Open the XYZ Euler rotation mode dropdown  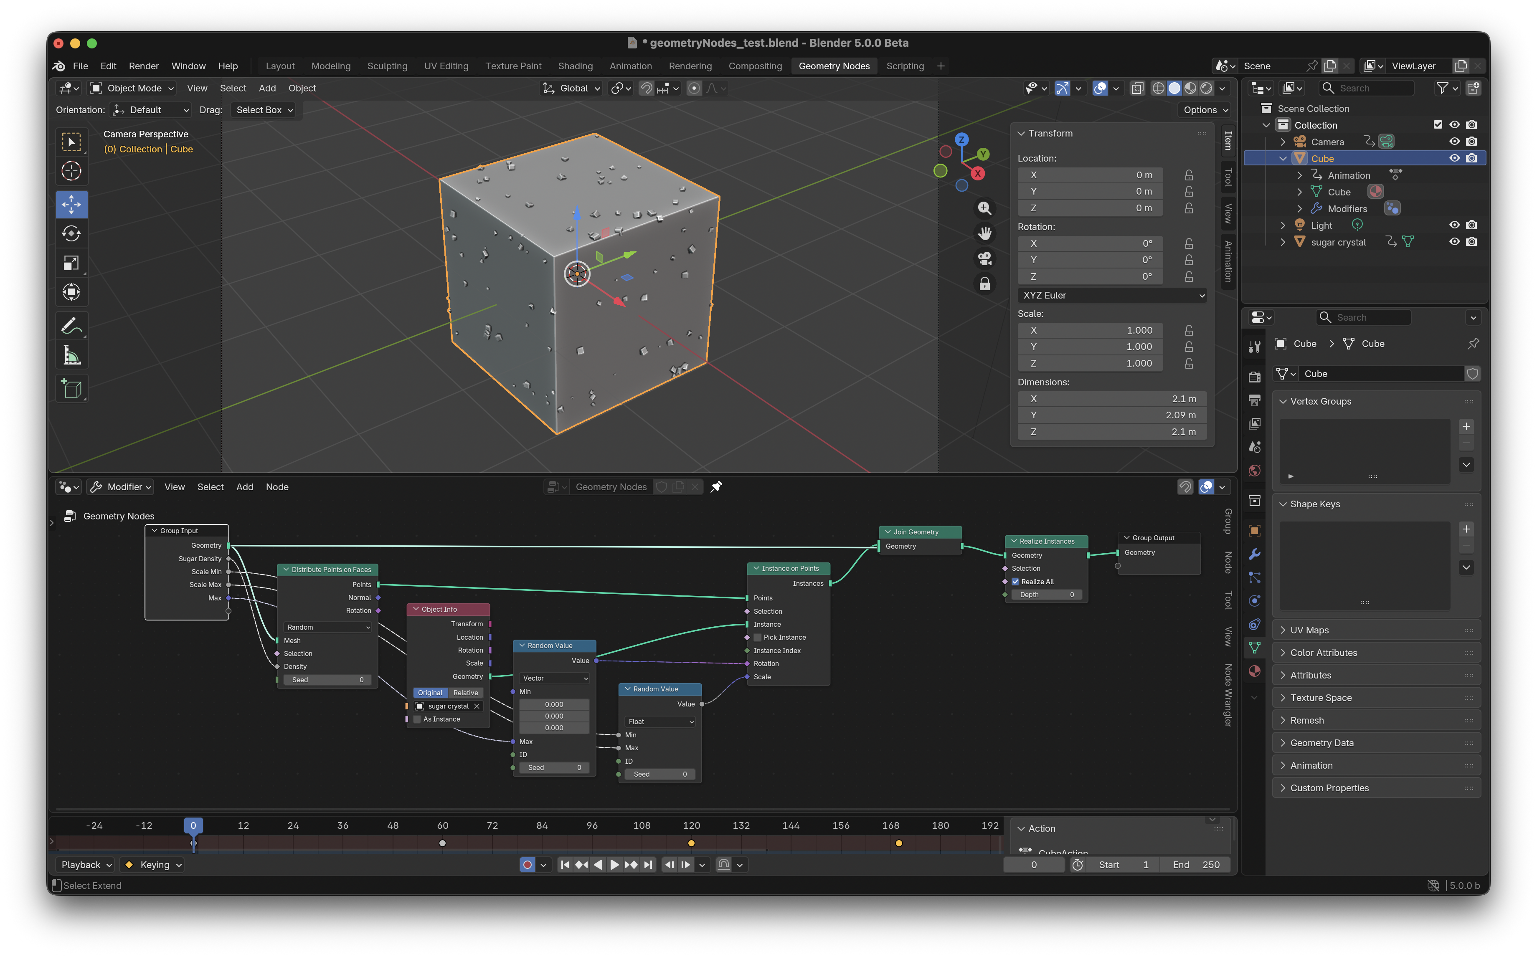pos(1111,296)
